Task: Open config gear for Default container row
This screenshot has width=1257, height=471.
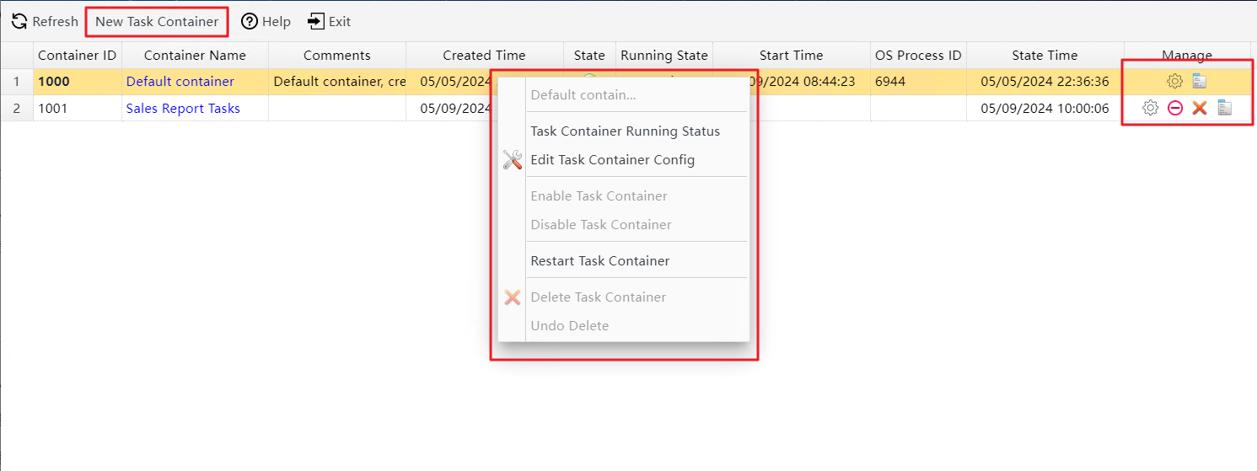Action: click(x=1174, y=82)
